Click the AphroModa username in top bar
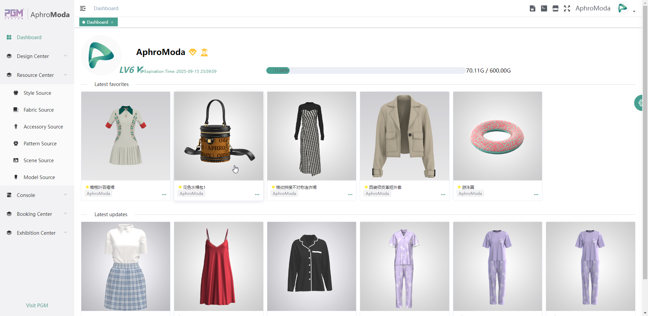This screenshot has height=316, width=648. (593, 8)
